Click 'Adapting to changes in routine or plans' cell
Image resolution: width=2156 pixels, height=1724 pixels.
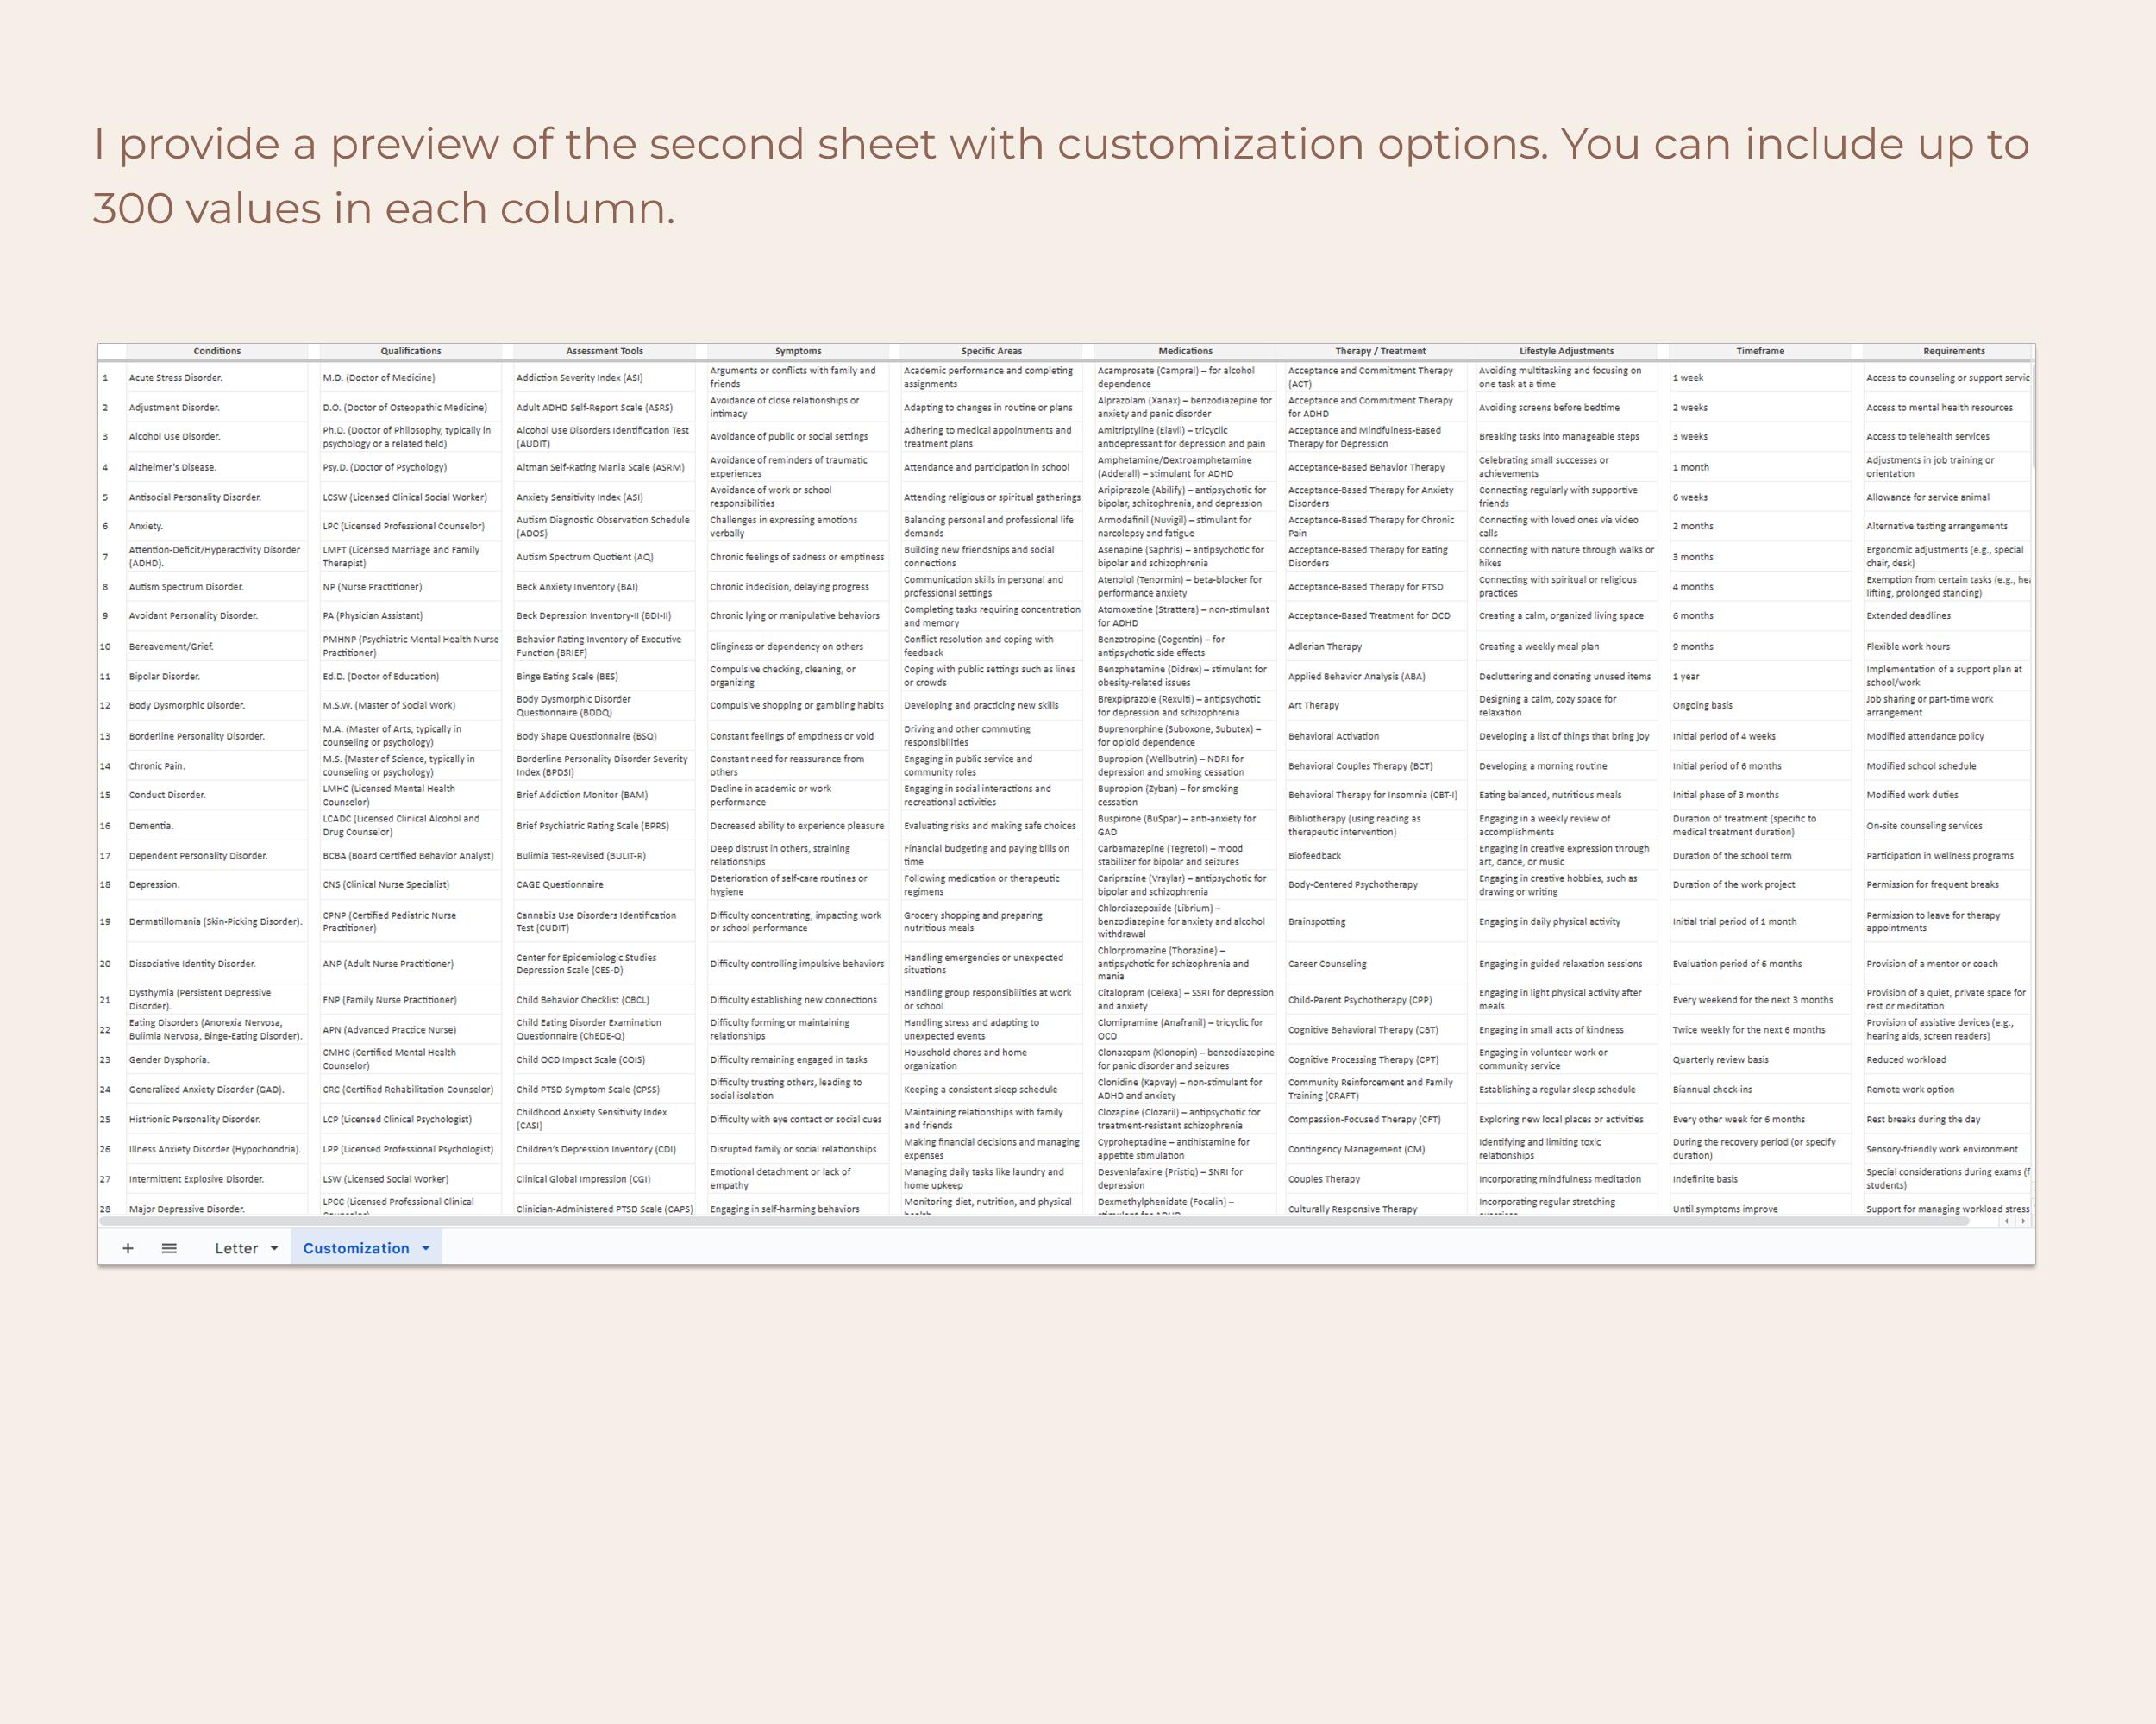click(992, 408)
